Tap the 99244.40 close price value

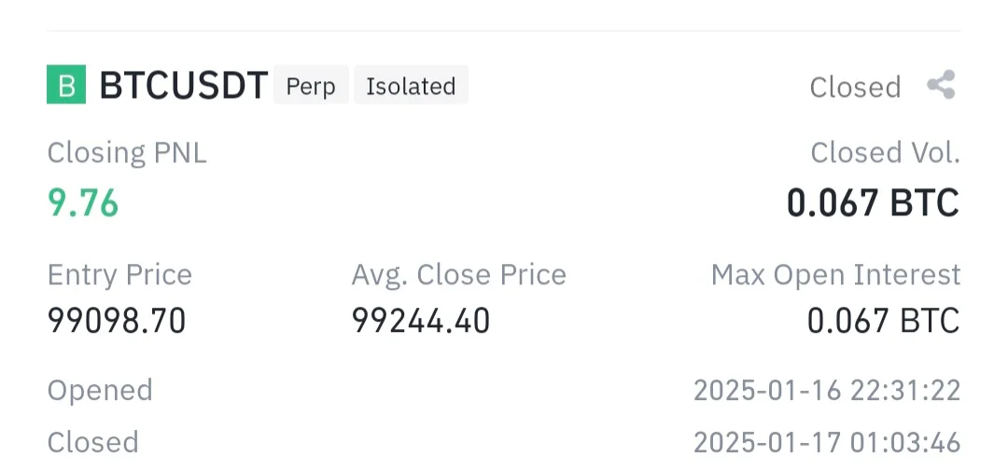pos(421,321)
